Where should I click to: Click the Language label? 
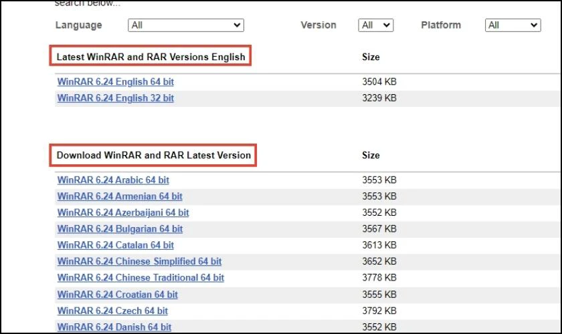pos(78,25)
